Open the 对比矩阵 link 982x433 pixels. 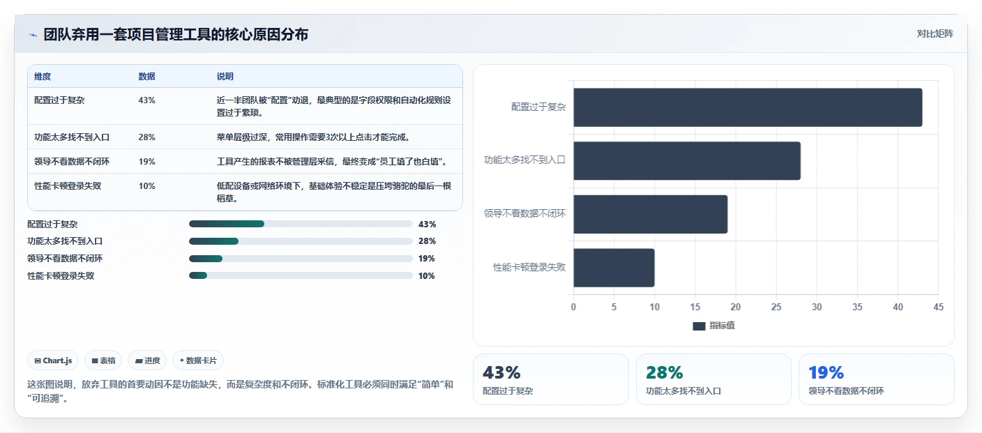(935, 33)
